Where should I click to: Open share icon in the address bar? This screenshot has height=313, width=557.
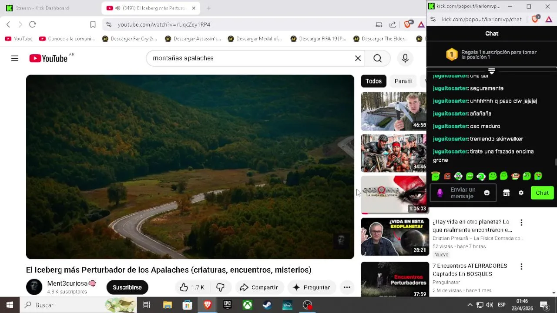pos(393,24)
